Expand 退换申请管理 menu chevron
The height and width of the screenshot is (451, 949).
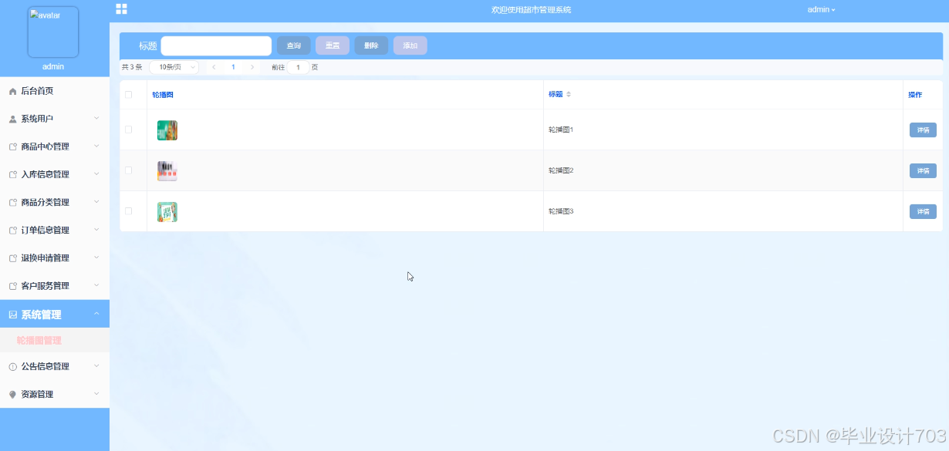[x=96, y=257]
